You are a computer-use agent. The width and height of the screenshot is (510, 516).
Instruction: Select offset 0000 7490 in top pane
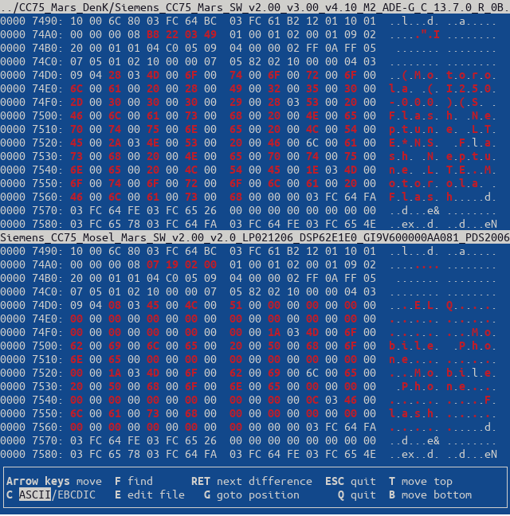pyautogui.click(x=31, y=21)
